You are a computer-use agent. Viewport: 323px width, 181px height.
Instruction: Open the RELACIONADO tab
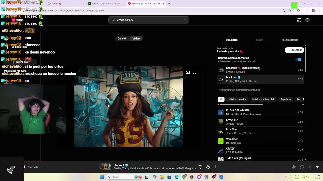tap(289, 40)
